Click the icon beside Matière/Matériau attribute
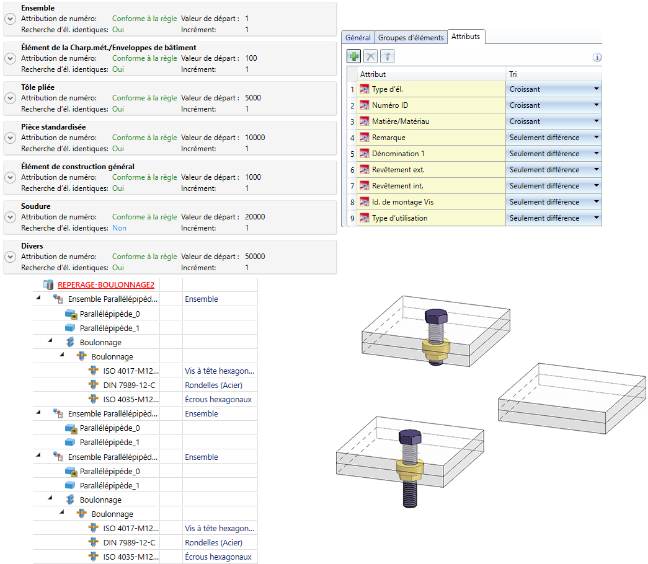Viewport: 648px width, 564px height. coord(365,121)
